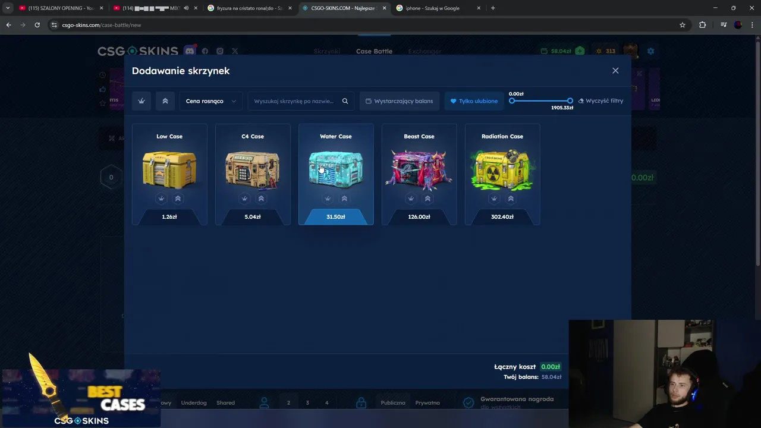Click the 58.04zł balance in header
The height and width of the screenshot is (428, 761).
[x=561, y=51]
